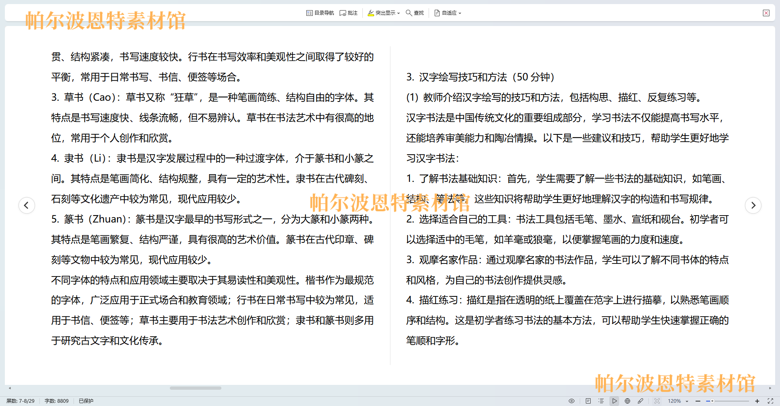Click the text '习汉字书法:'
780x406 pixels.
click(433, 158)
